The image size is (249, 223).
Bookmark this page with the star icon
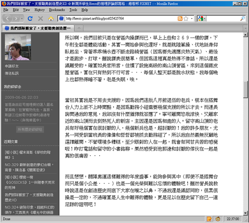[x=186, y=19]
